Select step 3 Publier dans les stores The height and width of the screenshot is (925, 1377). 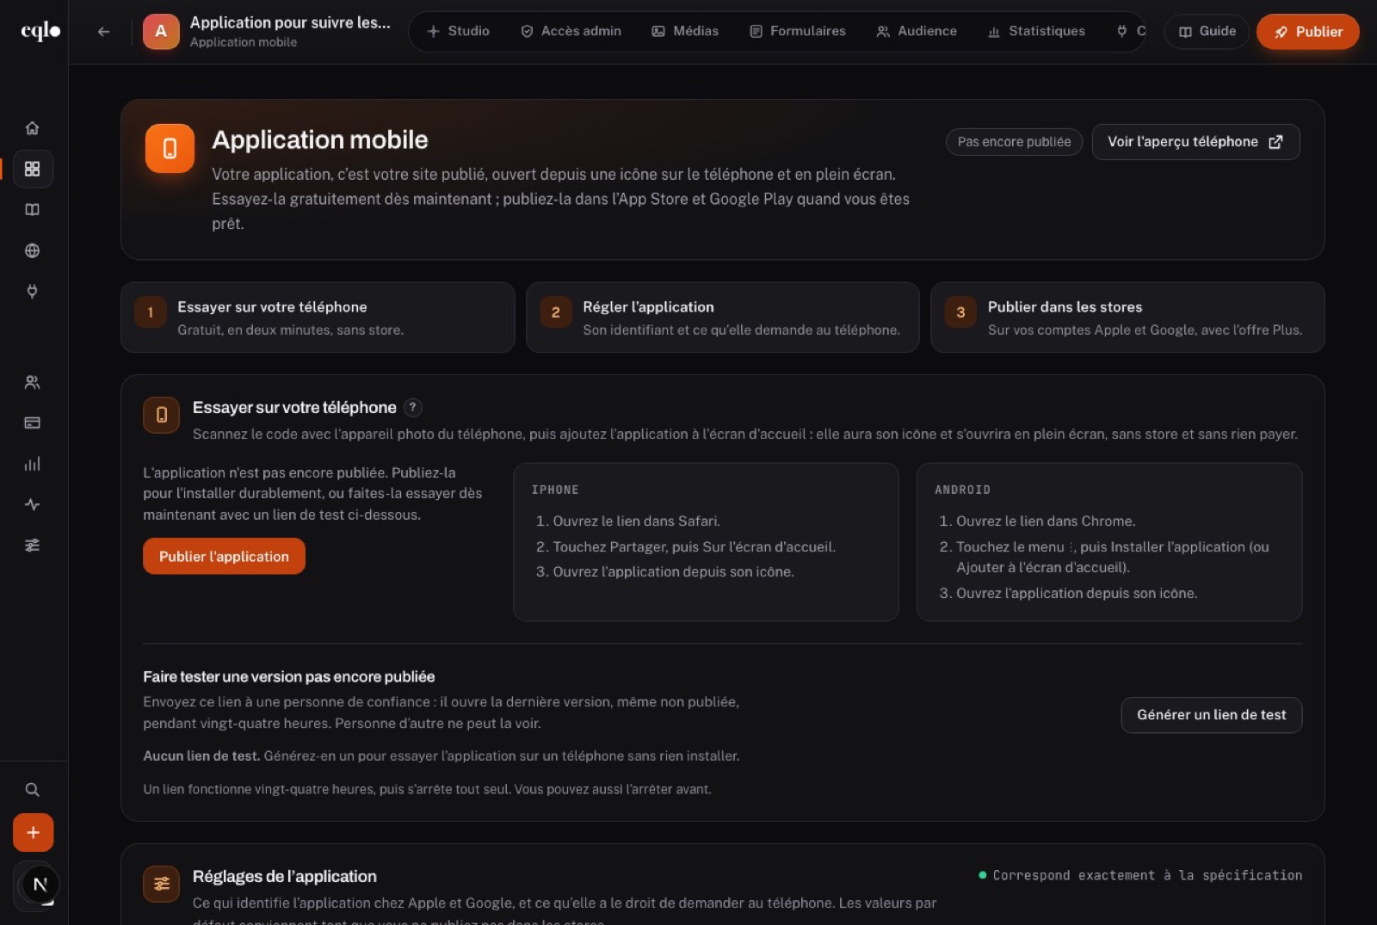(1127, 318)
